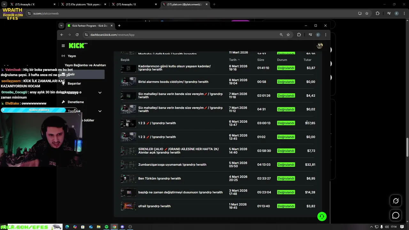Open thumbnail of ofrail !grandrp stream

(x=128, y=206)
